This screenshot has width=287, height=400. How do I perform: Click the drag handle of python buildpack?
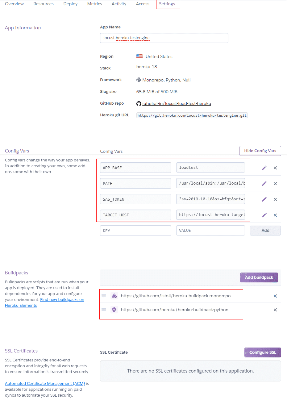coord(104,310)
